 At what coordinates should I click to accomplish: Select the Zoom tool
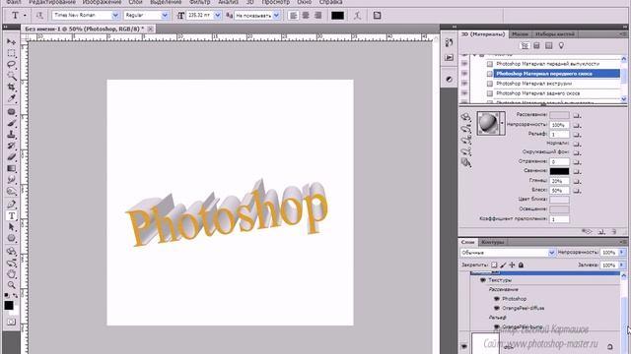coord(11,285)
